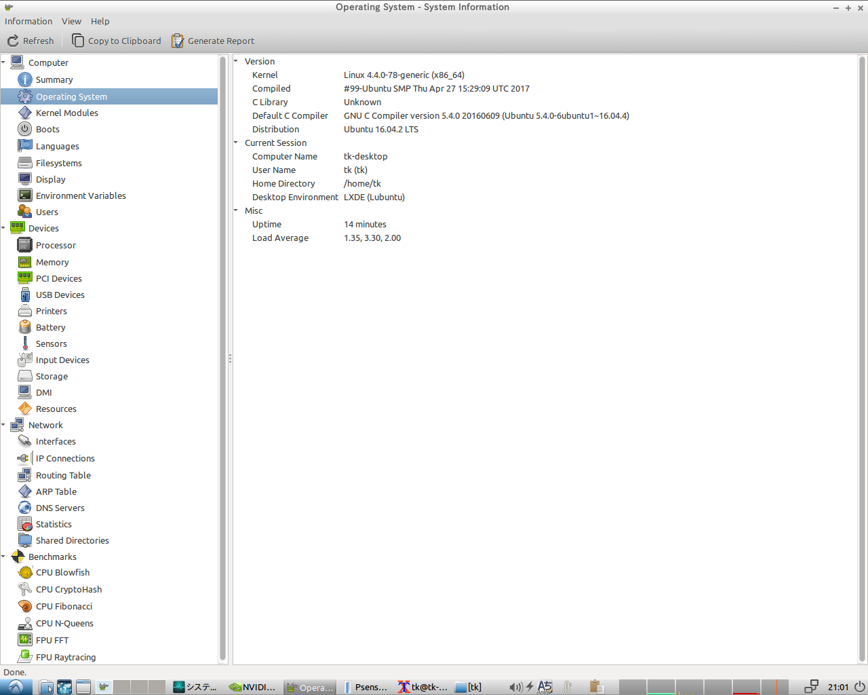Open the DNS Servers icon
Viewport: 868px width, 695px height.
click(25, 508)
